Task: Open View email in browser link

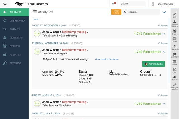Action: tap(106, 59)
